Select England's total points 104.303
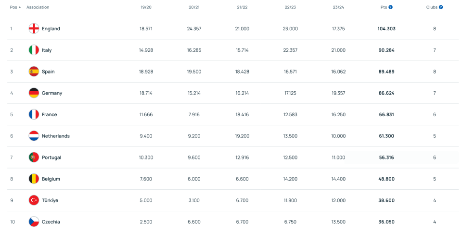Image resolution: width=462 pixels, height=231 pixels. [386, 28]
